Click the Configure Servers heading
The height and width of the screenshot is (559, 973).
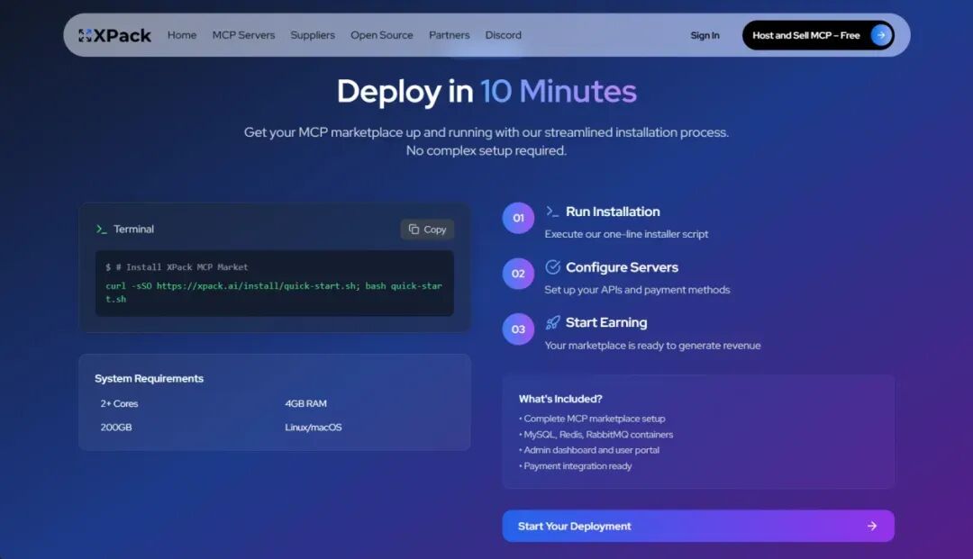(622, 267)
